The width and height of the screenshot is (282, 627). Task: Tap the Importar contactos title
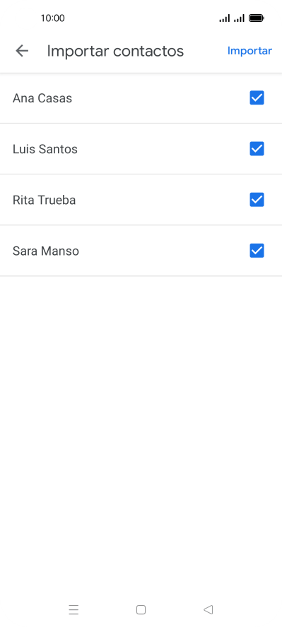pos(115,51)
